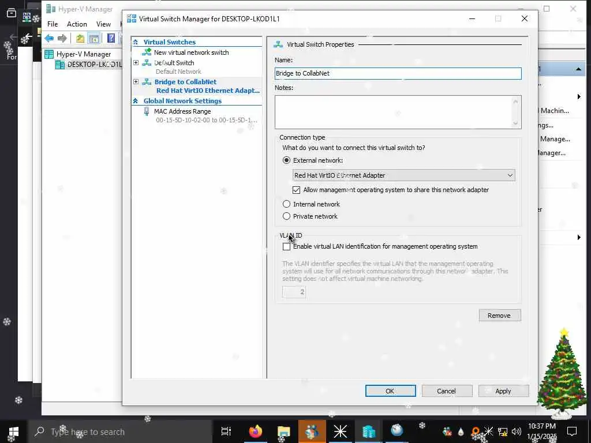Click inside the Notes text area

pos(394,112)
